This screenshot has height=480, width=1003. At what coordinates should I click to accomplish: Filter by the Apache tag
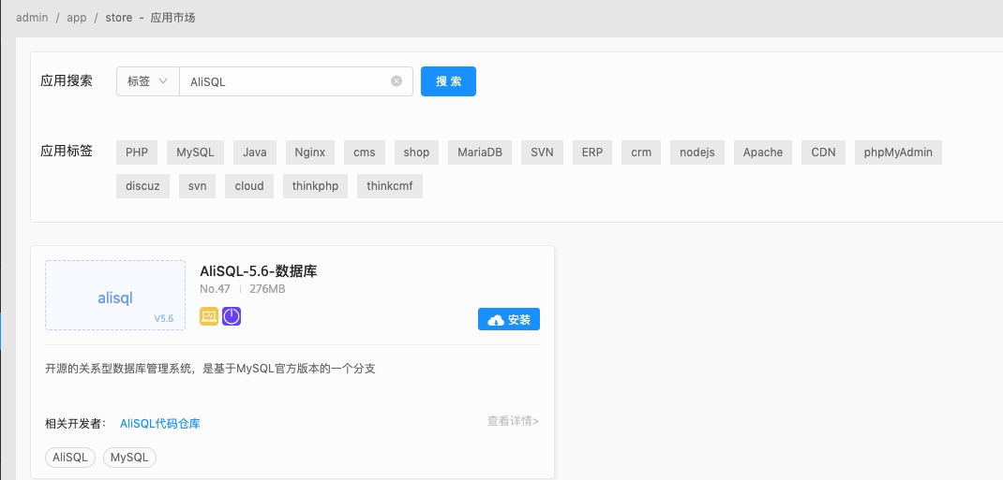[x=763, y=153]
